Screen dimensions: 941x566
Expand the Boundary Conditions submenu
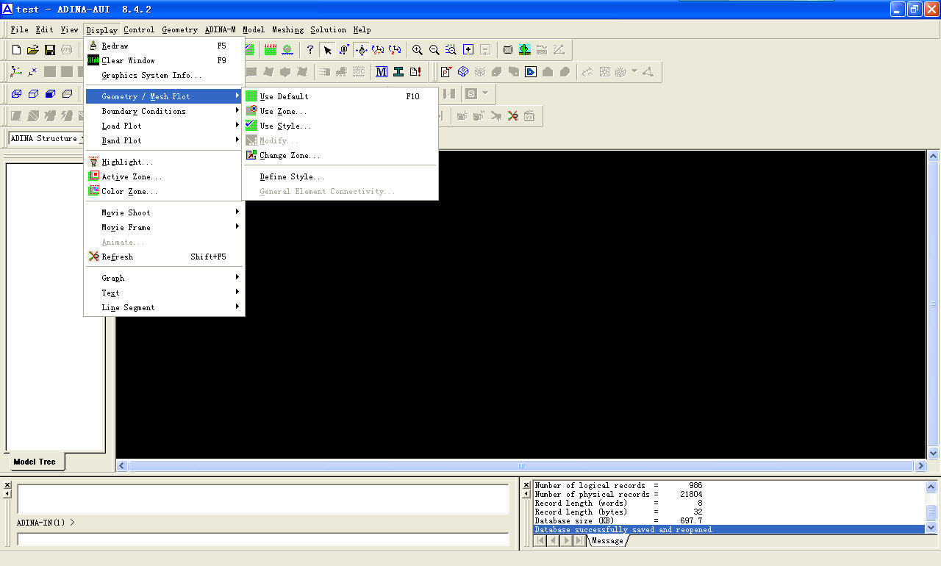click(x=164, y=111)
